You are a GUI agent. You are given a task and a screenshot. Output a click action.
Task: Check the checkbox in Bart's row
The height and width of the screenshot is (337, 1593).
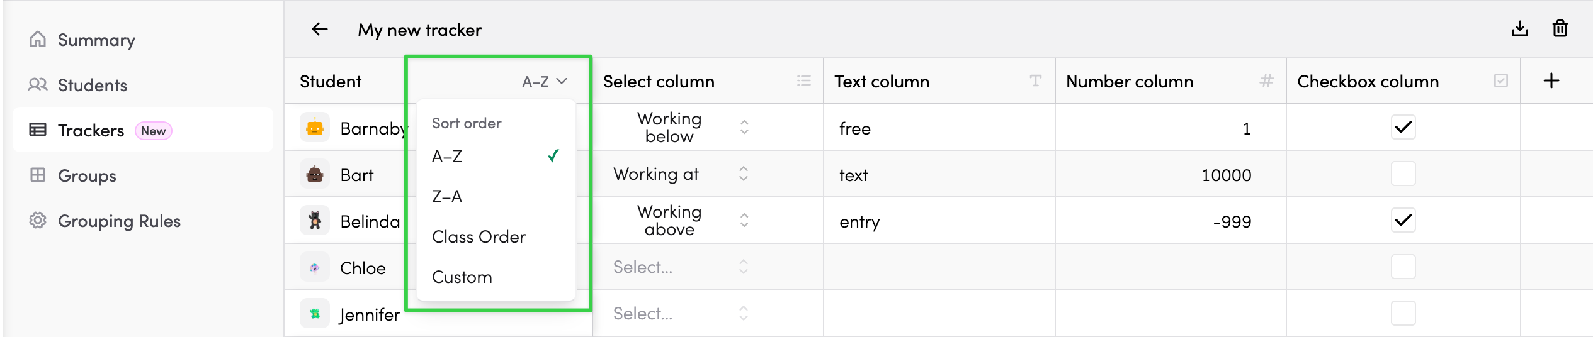coord(1403,174)
